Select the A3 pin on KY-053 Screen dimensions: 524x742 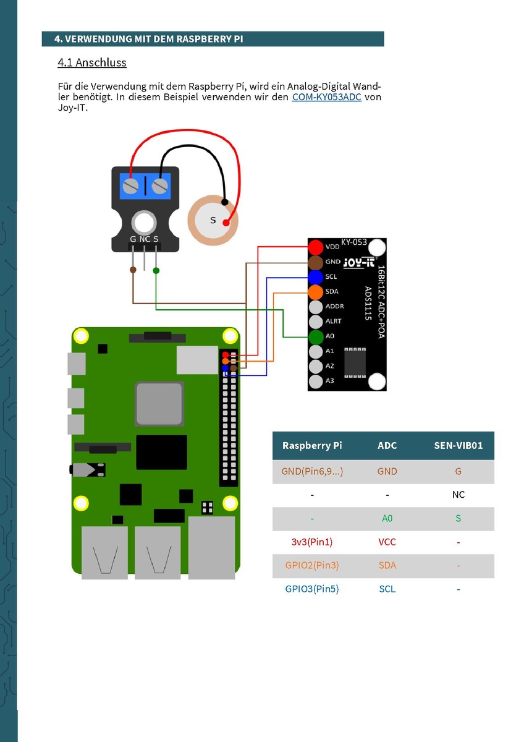click(x=316, y=382)
